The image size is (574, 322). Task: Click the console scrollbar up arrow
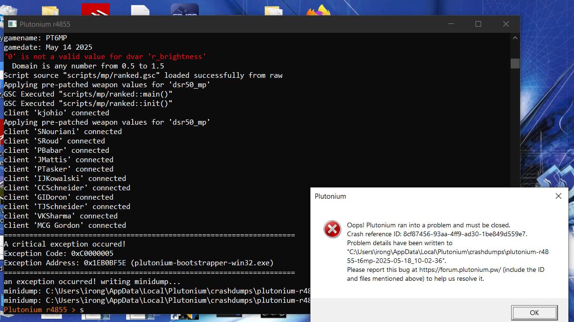coord(515,38)
